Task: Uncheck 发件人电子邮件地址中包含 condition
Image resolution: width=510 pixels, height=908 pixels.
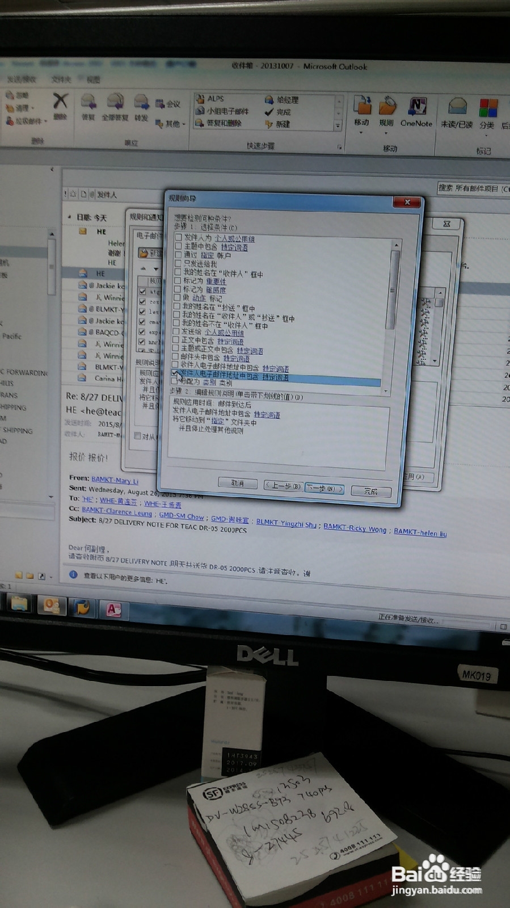Action: [175, 374]
